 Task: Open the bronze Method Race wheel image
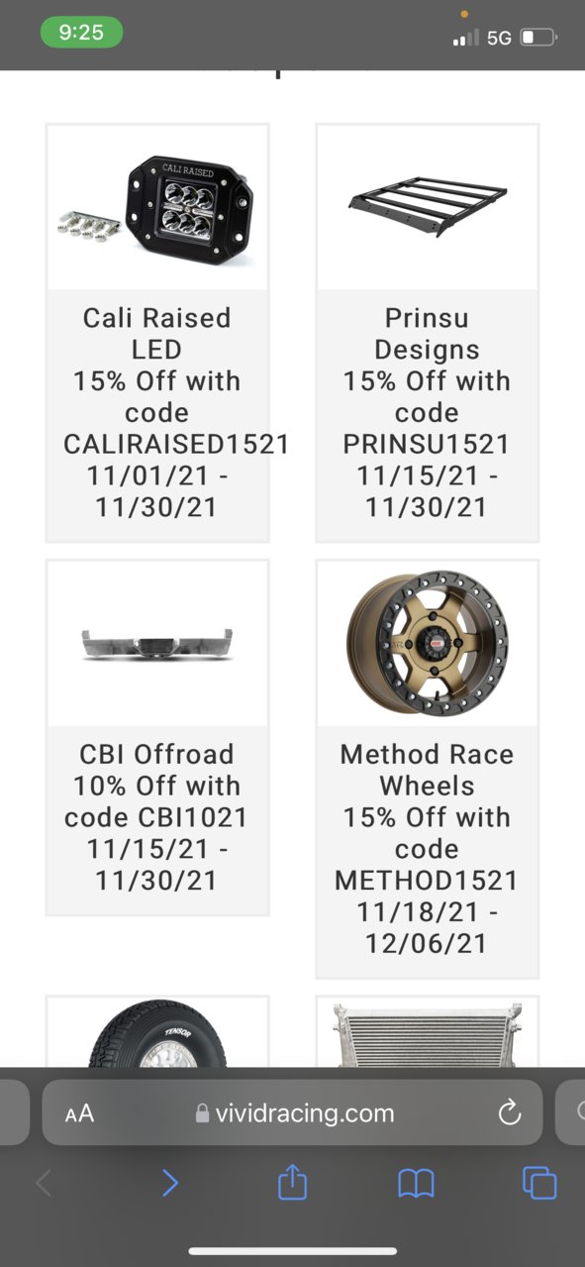[428, 644]
